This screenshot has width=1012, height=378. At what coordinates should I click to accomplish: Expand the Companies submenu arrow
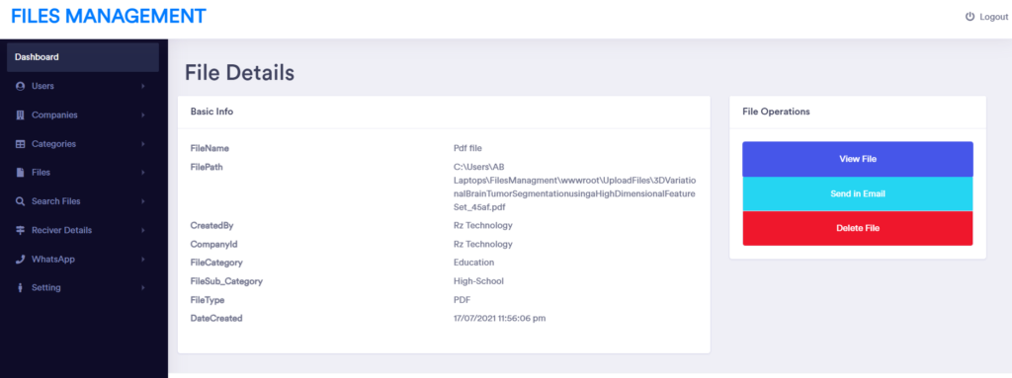pyautogui.click(x=142, y=114)
